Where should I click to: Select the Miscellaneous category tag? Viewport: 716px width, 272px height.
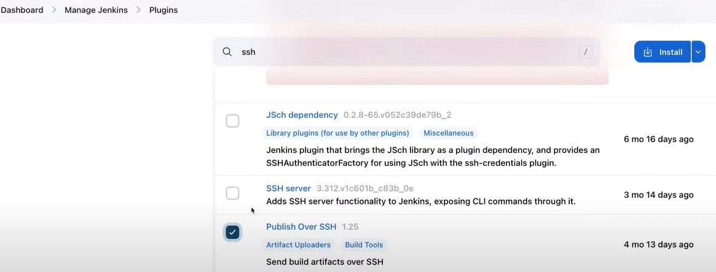449,133
